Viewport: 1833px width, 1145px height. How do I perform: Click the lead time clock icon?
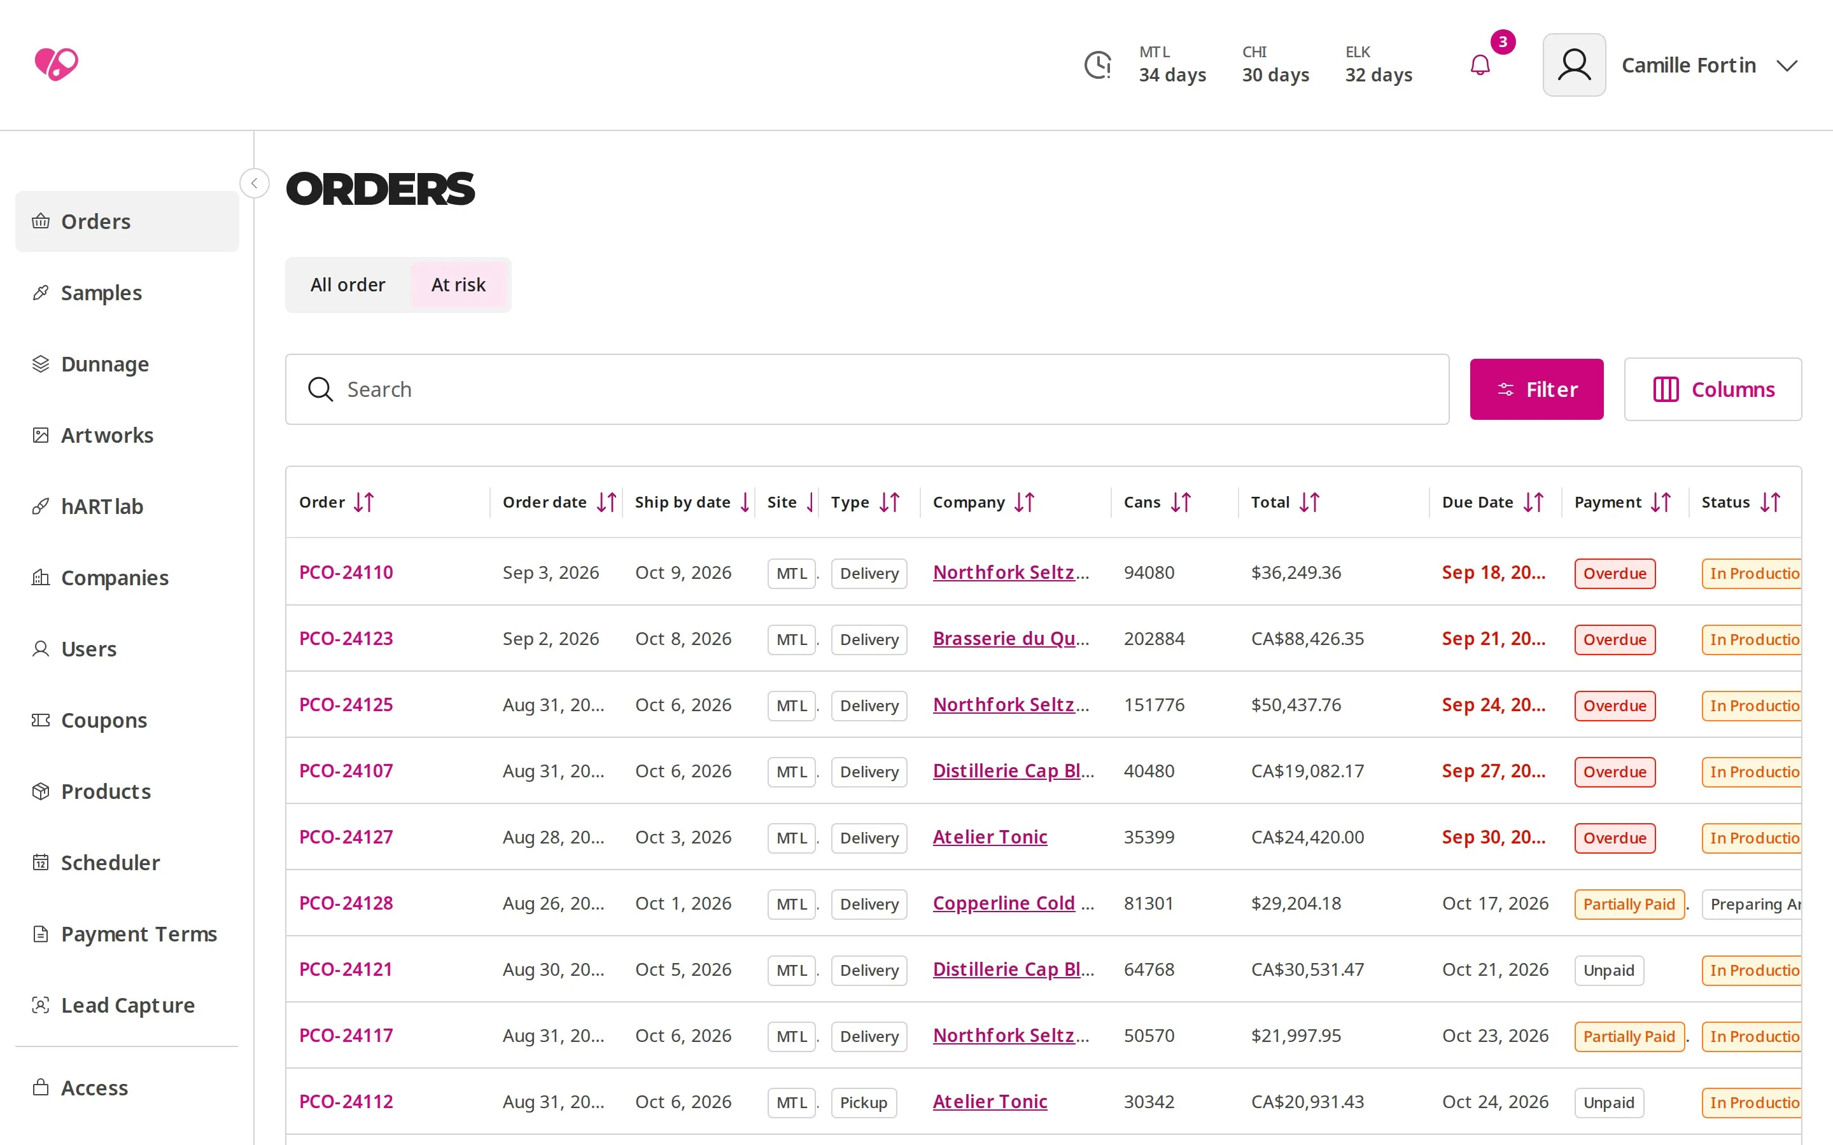(1099, 65)
